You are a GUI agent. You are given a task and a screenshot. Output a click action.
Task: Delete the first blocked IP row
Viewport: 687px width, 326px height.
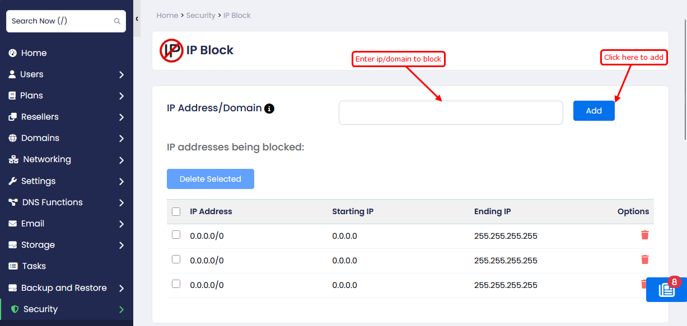coord(644,235)
